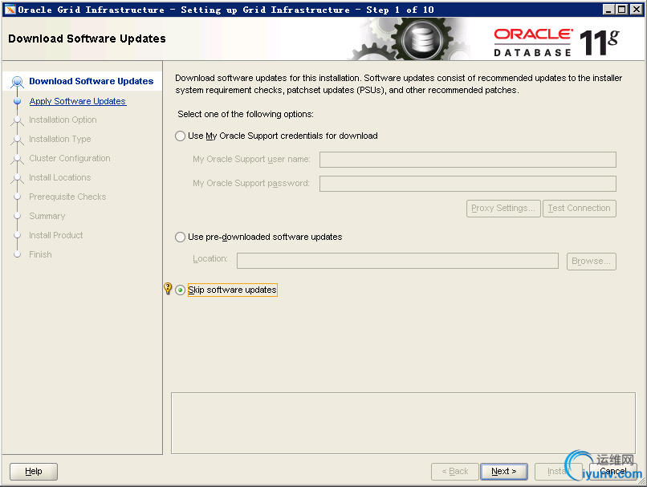Click the Prerequisite Checks step
Screen dimensions: 647x487
coord(67,197)
